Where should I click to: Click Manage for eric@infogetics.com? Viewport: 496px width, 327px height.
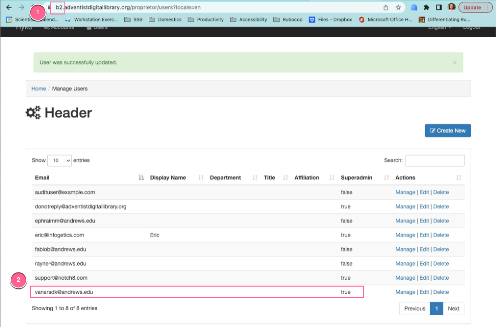[x=405, y=235]
